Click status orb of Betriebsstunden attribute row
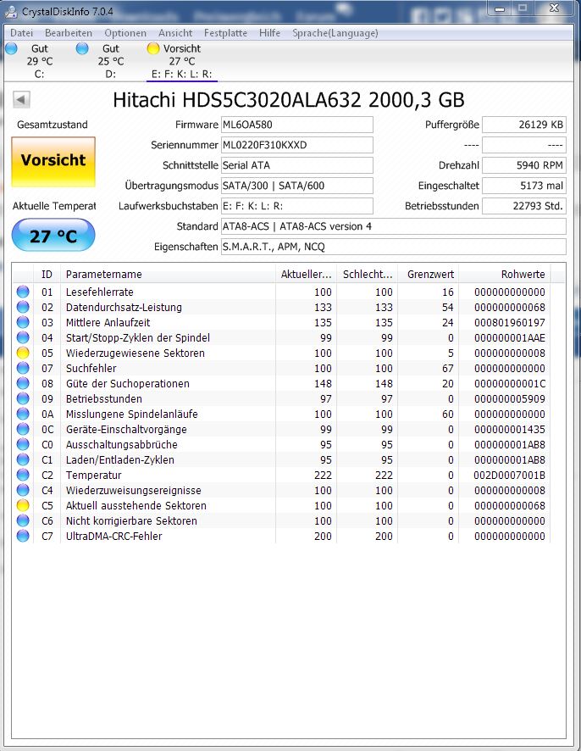Screen dimensions: 581x751 tap(23, 398)
